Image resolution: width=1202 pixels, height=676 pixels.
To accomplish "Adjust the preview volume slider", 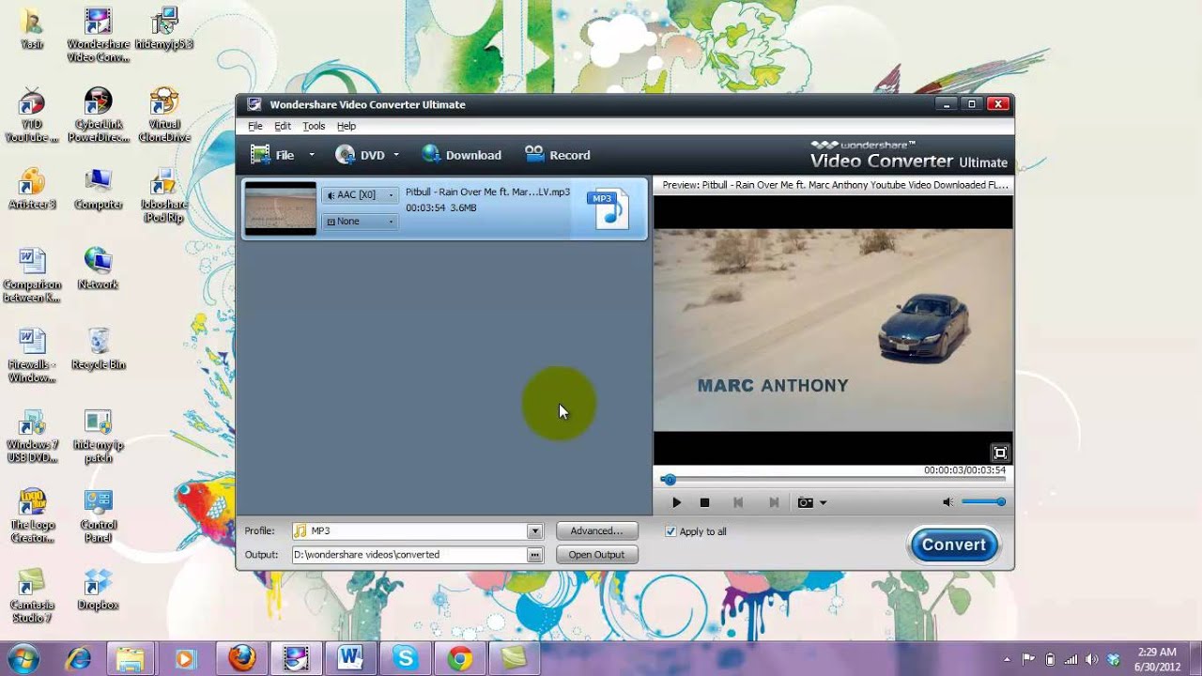I will 983,502.
